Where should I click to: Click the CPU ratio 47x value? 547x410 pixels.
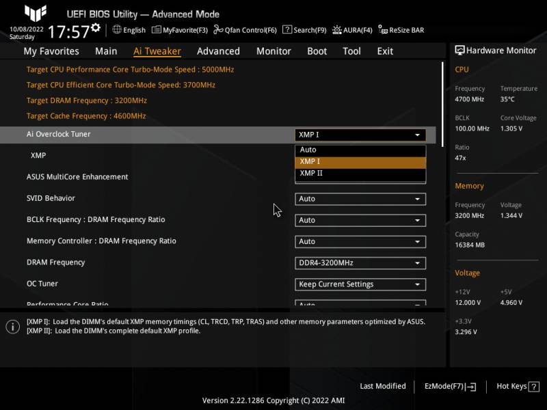coord(460,158)
